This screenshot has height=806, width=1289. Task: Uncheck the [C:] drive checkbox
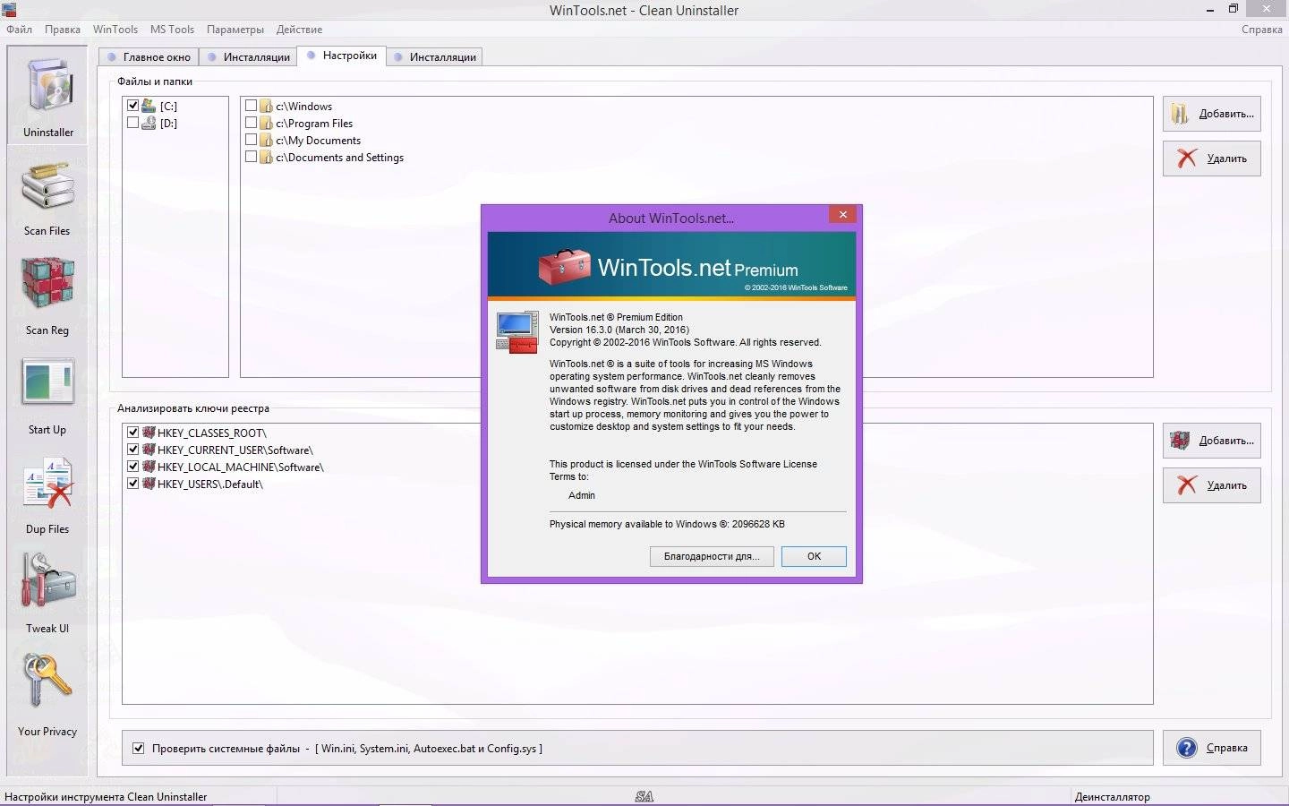pos(132,106)
